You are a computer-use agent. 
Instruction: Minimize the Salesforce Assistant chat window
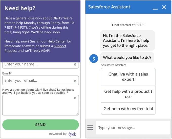click(155, 8)
